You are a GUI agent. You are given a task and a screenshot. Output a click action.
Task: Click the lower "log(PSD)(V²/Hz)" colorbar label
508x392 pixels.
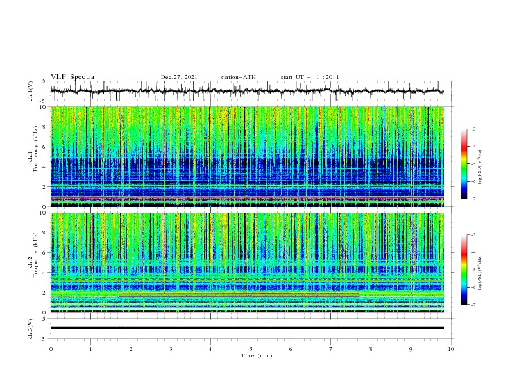(480, 273)
